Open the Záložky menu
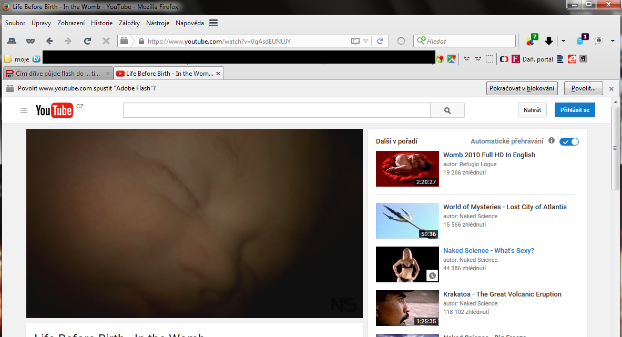This screenshot has height=337, width=622. click(129, 23)
